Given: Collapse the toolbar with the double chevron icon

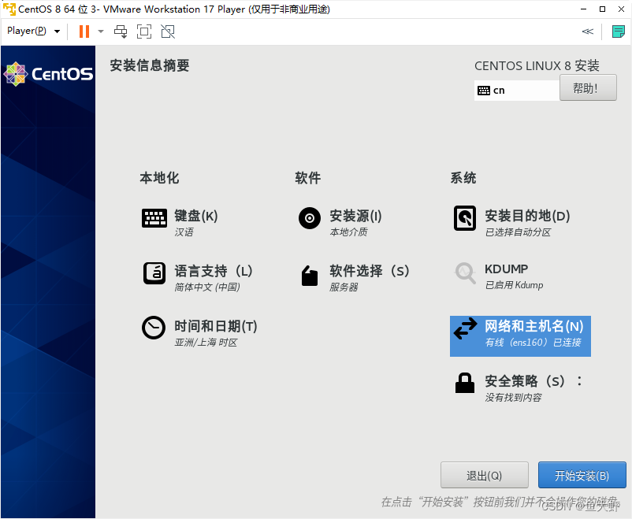Looking at the screenshot, I should 588,32.
